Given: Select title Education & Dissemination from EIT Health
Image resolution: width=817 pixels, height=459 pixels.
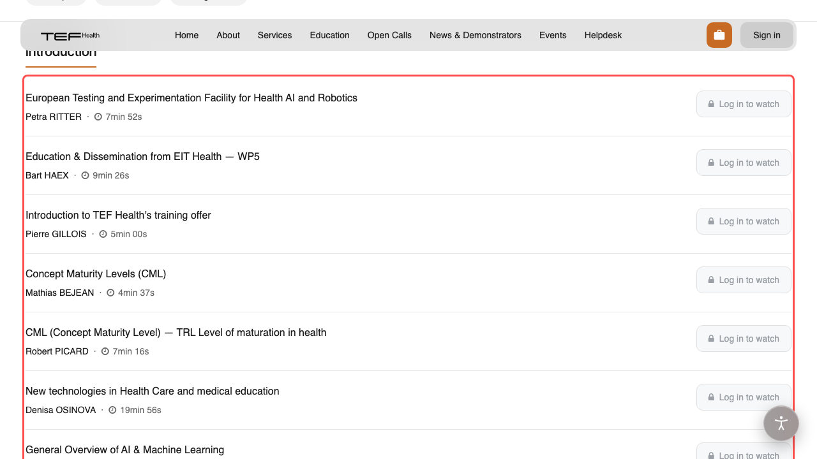Looking at the screenshot, I should pos(142,156).
